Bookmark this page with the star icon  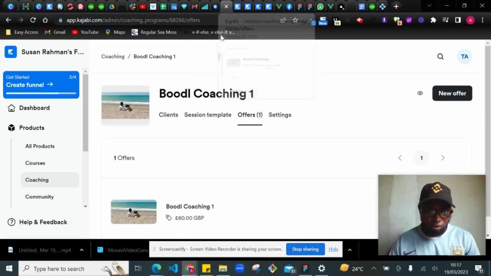[x=295, y=20]
